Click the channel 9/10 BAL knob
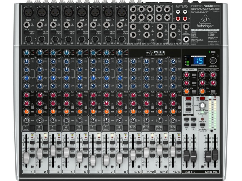The height and width of the screenshot is (181, 242). coord(133,120)
